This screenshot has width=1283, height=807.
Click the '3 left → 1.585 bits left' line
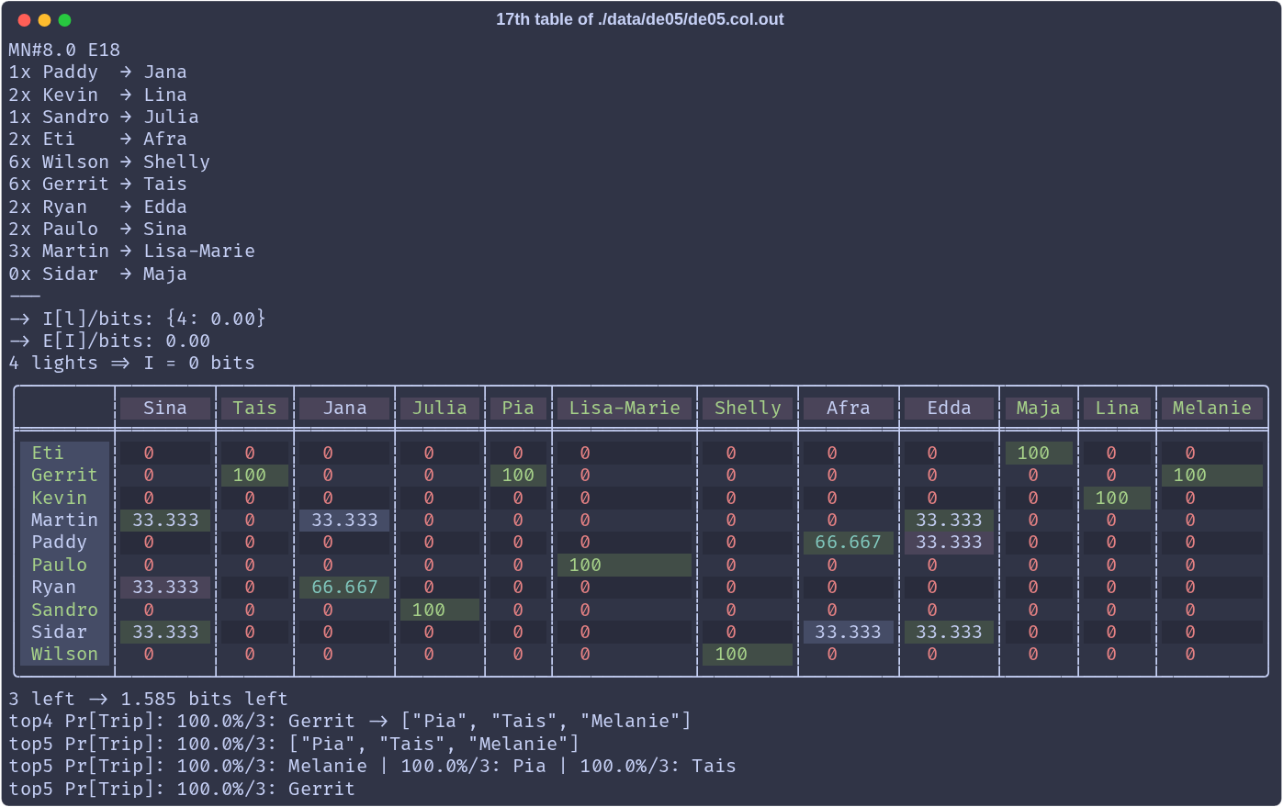[149, 699]
